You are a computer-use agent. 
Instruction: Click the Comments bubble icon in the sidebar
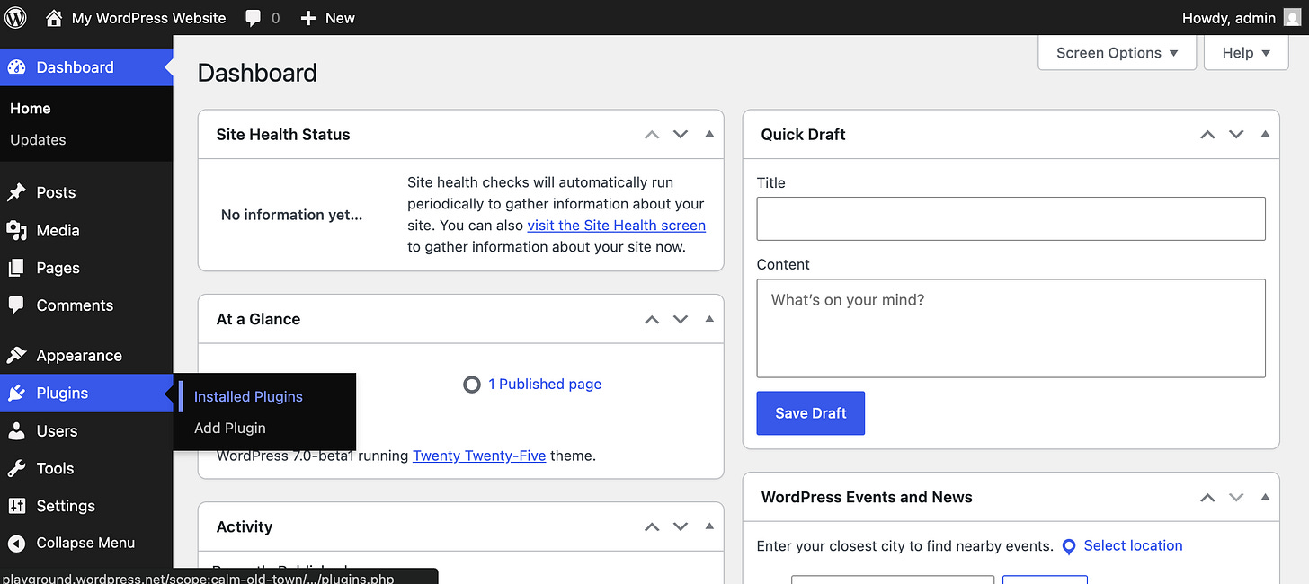18,305
